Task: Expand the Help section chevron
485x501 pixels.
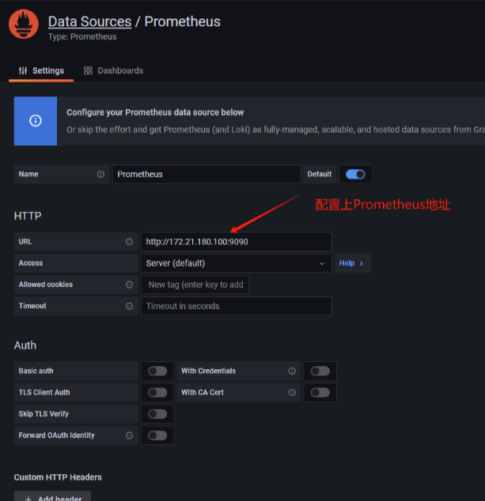Action: [x=362, y=263]
